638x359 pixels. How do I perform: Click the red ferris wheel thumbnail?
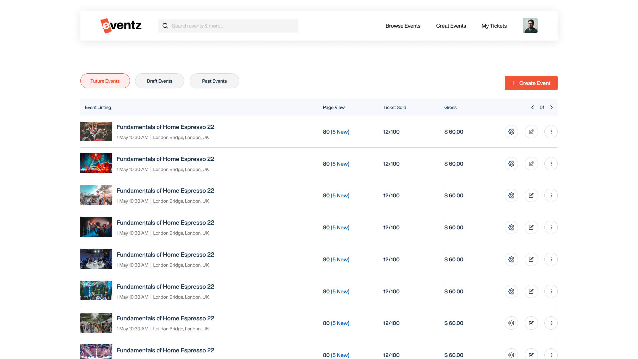(x=96, y=163)
